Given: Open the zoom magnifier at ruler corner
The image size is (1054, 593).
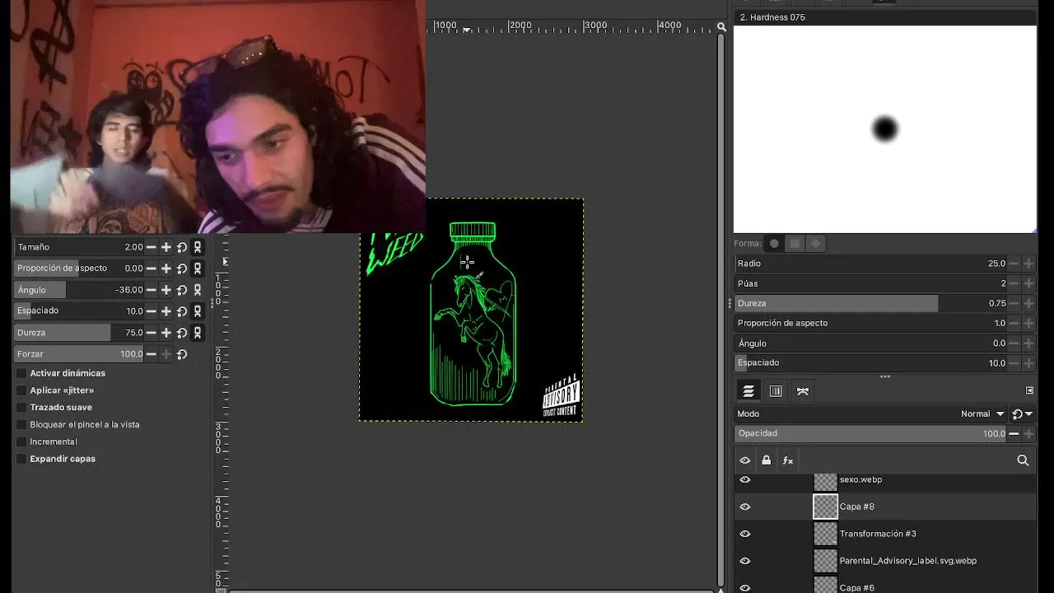Looking at the screenshot, I should [721, 26].
